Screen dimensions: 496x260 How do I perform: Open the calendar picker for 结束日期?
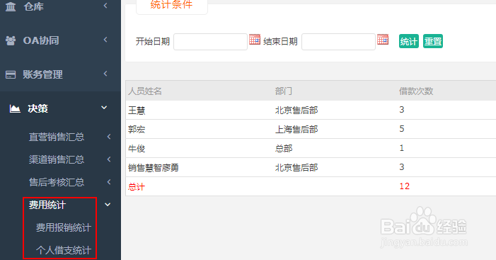click(x=383, y=40)
